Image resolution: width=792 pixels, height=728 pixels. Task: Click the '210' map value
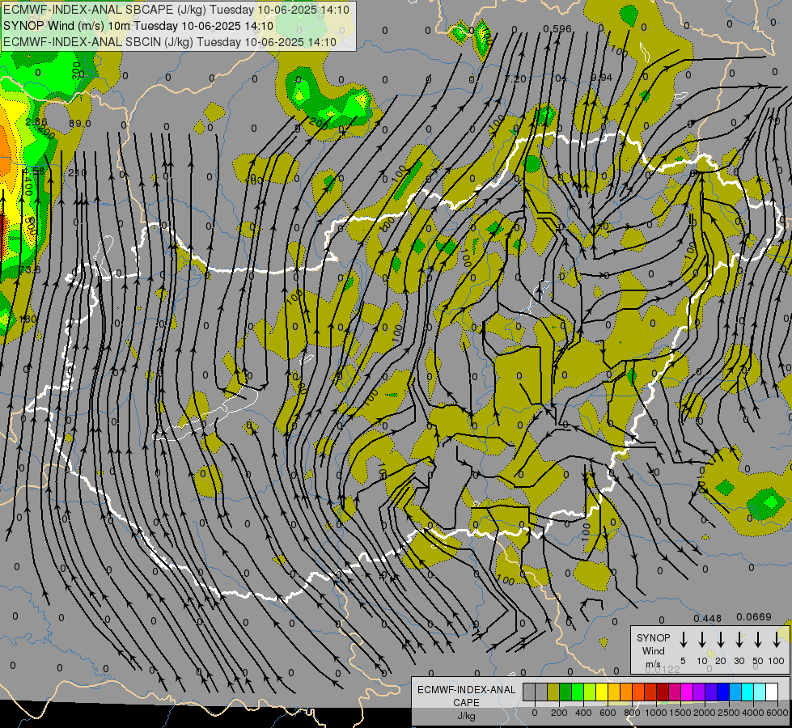tap(78, 173)
